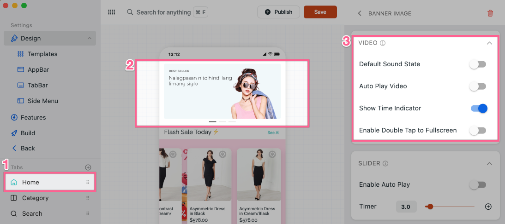Select the Category tab
Viewport: 505px width, 224px height.
click(x=35, y=198)
